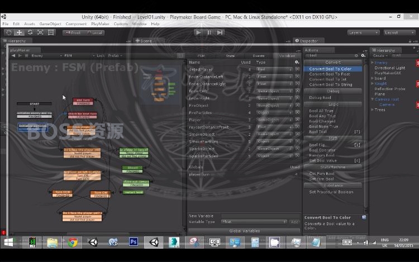Open the File menu
Screen dimensions: 419x262
(x=6, y=24)
